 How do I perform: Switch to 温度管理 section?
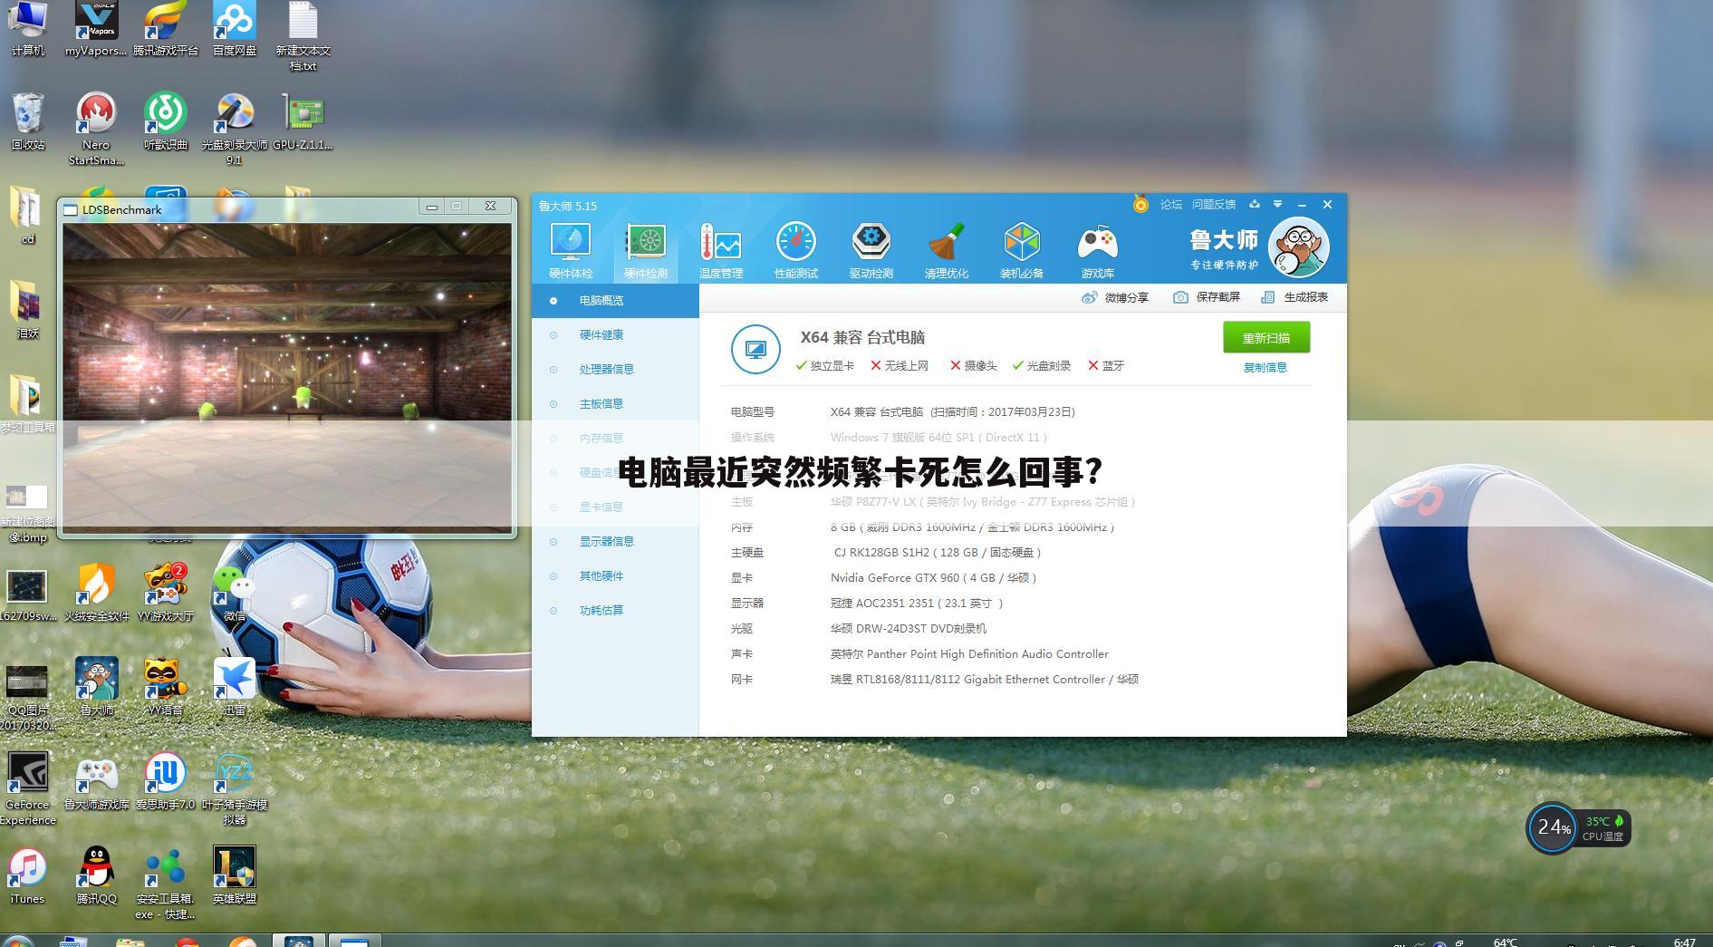[720, 246]
